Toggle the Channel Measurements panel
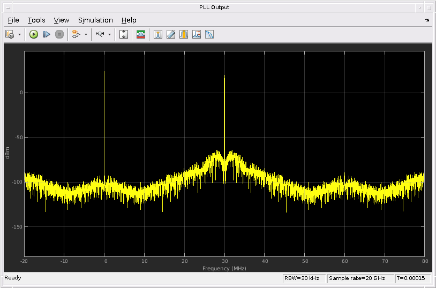This screenshot has width=436, height=288. coord(184,34)
